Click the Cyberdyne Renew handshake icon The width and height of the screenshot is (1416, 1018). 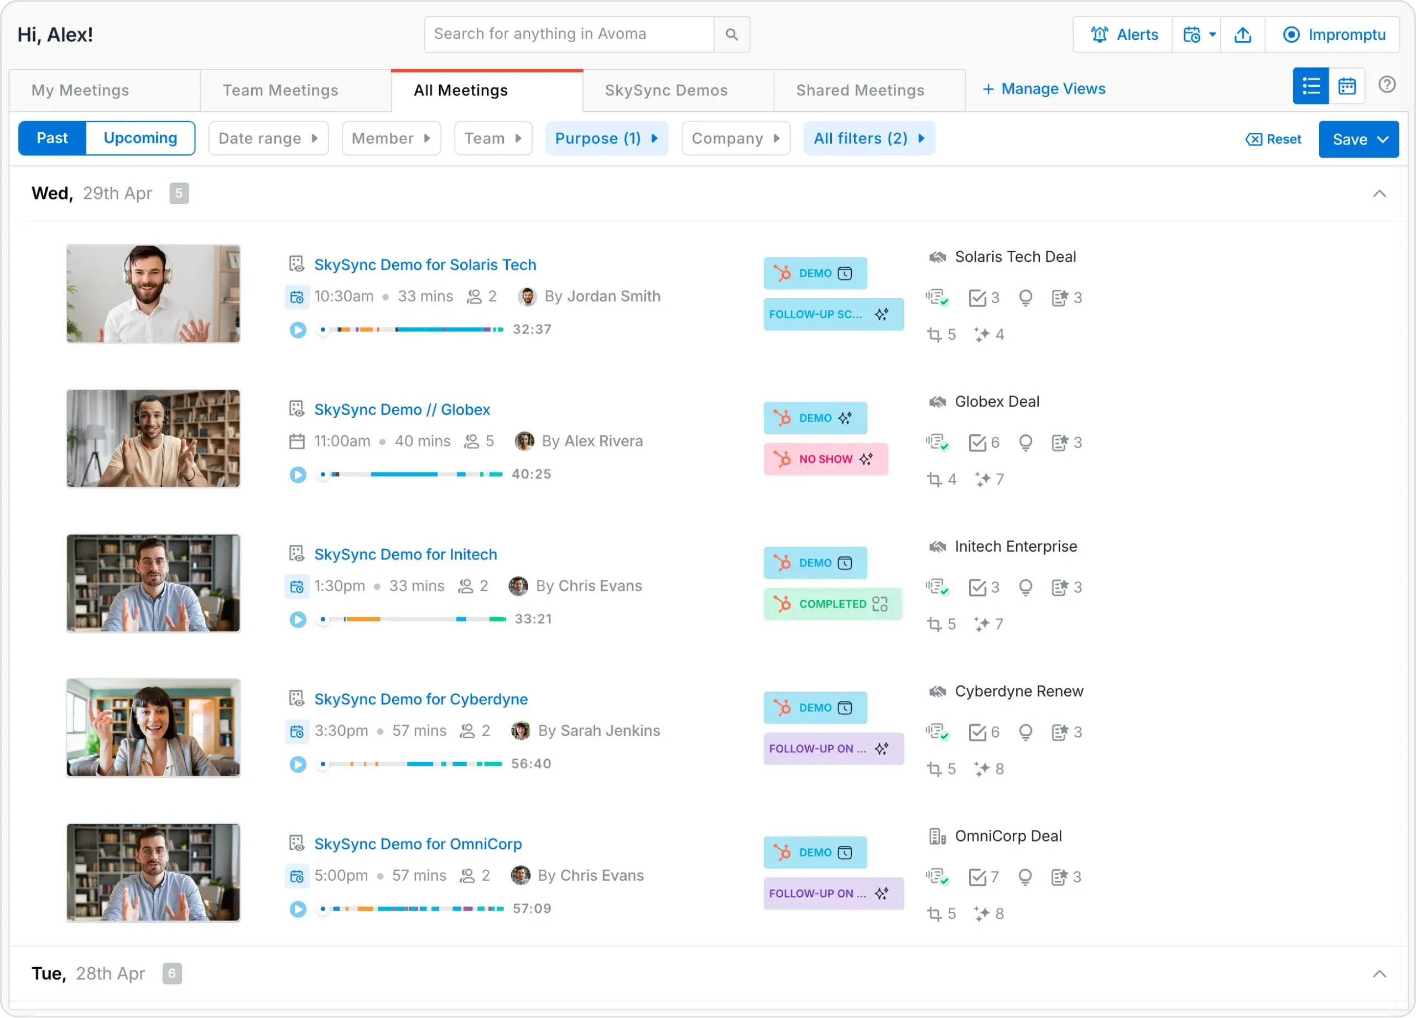point(936,692)
